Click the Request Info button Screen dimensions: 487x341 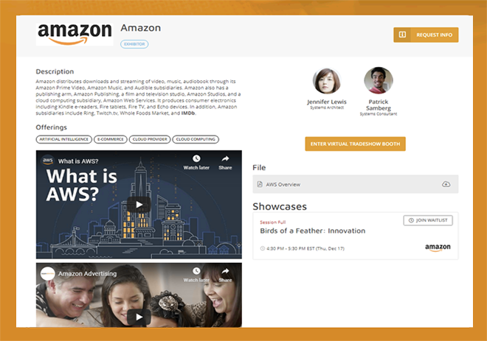point(426,35)
